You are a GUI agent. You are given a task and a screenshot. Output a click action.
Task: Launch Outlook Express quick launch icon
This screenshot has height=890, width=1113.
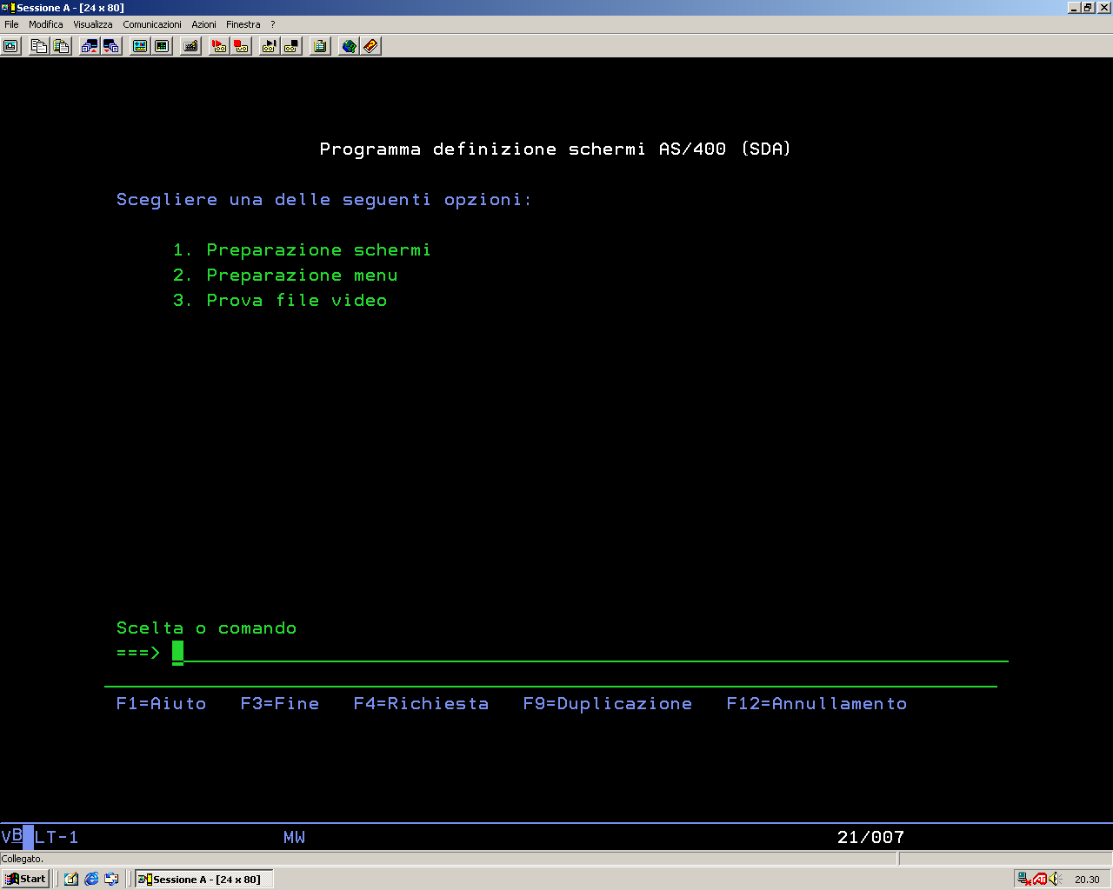click(x=111, y=879)
